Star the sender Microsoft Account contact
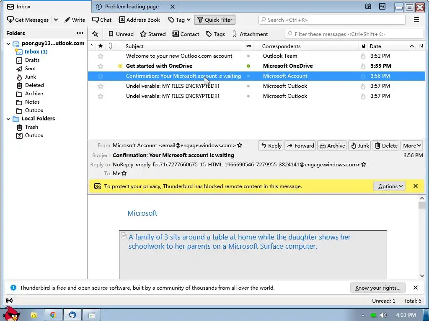This screenshot has width=429, height=321. [x=240, y=145]
